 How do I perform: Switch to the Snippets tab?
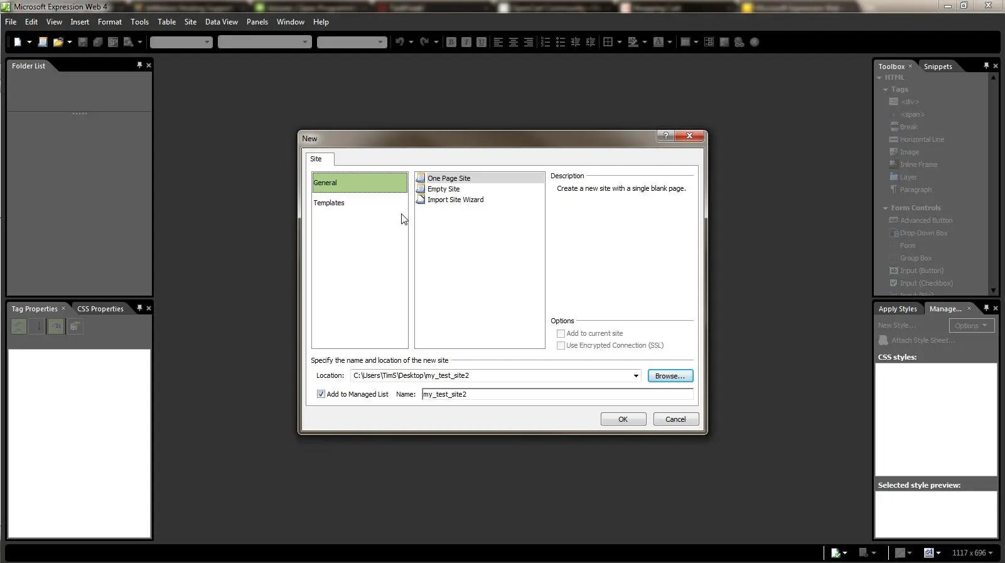pyautogui.click(x=937, y=67)
